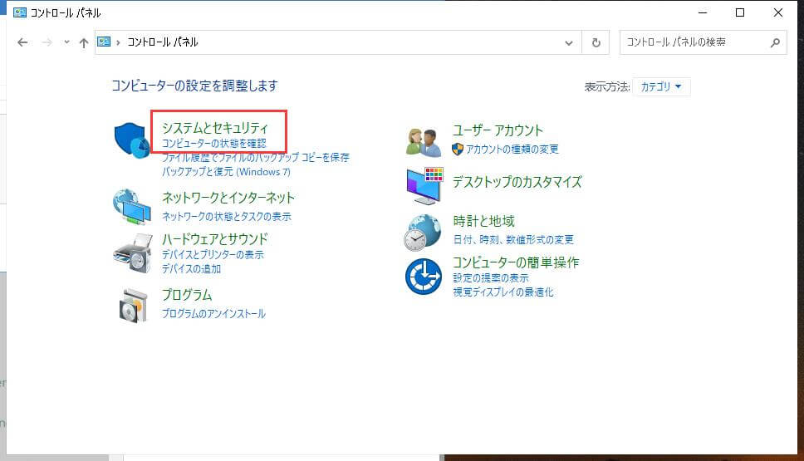Open プログラム category heading
The height and width of the screenshot is (461, 804).
pyautogui.click(x=187, y=295)
